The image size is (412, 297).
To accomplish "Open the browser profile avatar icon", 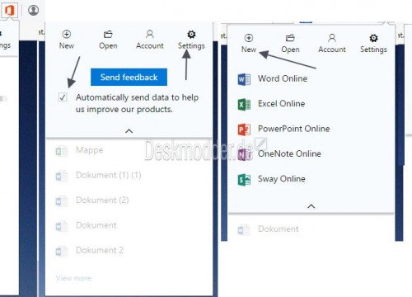I will (33, 11).
